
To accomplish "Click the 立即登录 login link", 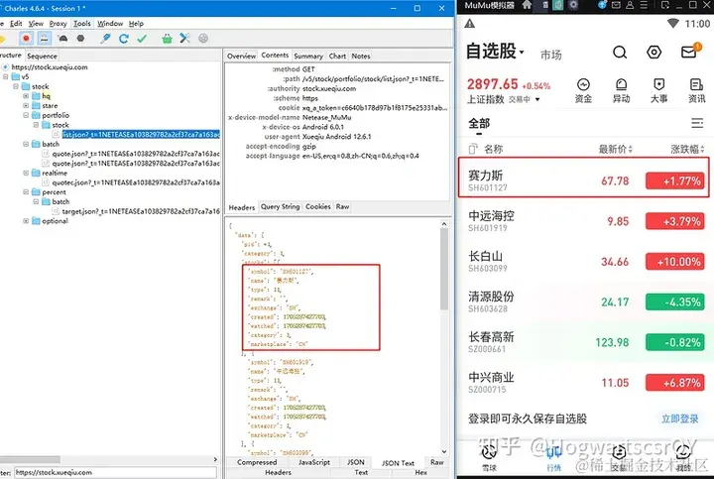I will point(680,419).
